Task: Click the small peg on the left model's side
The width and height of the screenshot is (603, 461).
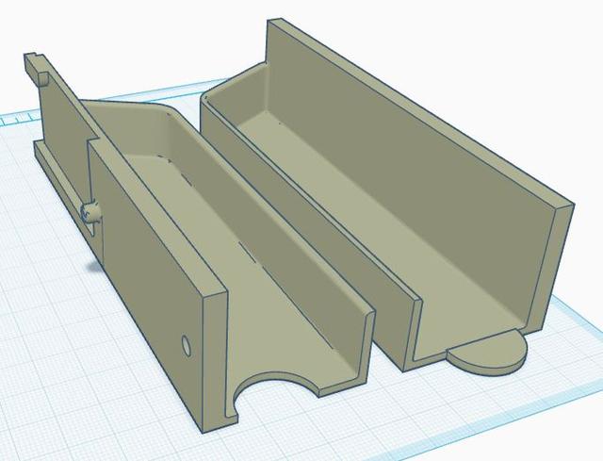Action: point(90,213)
